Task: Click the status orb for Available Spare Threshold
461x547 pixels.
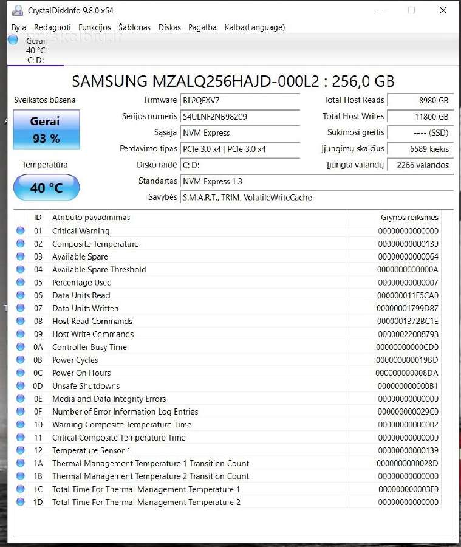Action: tap(21, 269)
